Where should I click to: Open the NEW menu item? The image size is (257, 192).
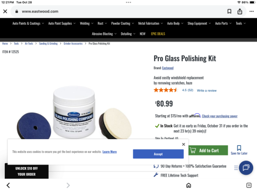point(142,34)
